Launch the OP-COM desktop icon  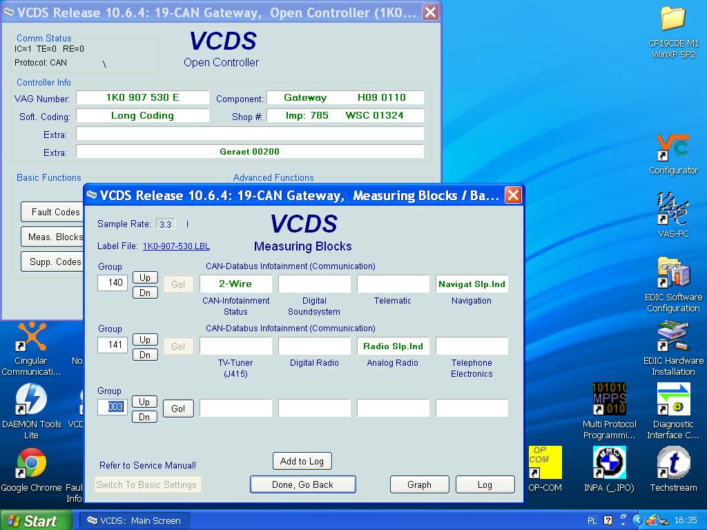click(545, 469)
